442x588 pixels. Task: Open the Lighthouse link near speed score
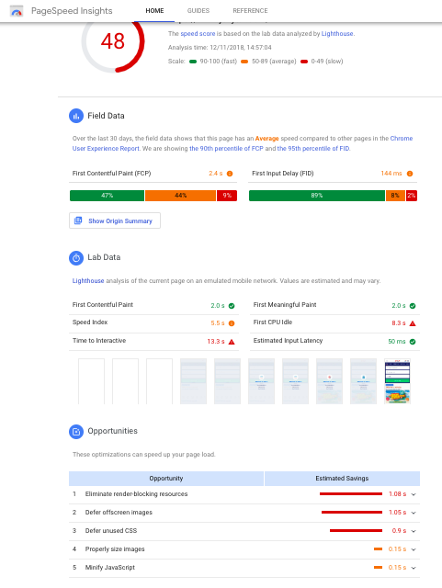coord(337,34)
